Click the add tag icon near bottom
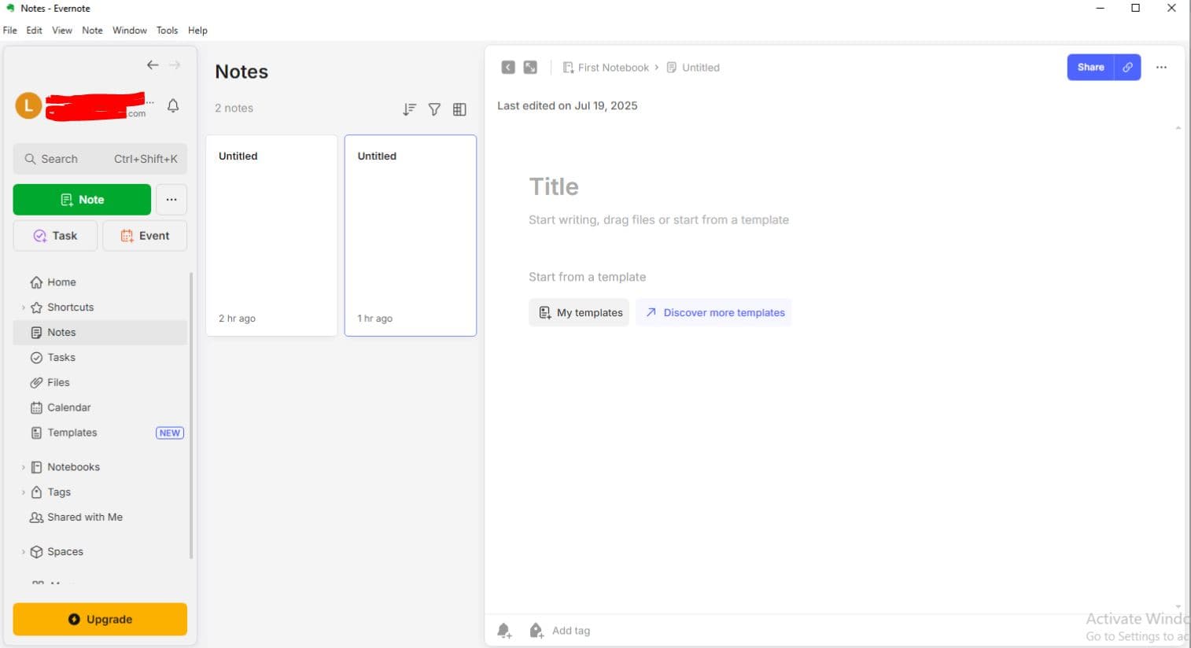The image size is (1191, 648). (x=536, y=630)
